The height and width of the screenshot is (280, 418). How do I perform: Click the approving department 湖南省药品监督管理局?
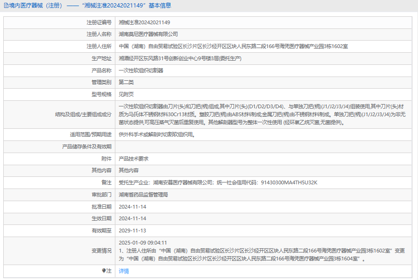point(143,195)
